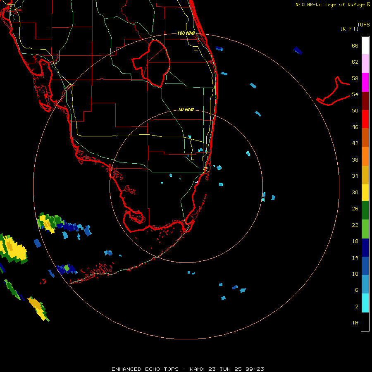Click the gold 38 kft legend swatch
Viewport: 372px width, 372px height.
[x=365, y=175]
